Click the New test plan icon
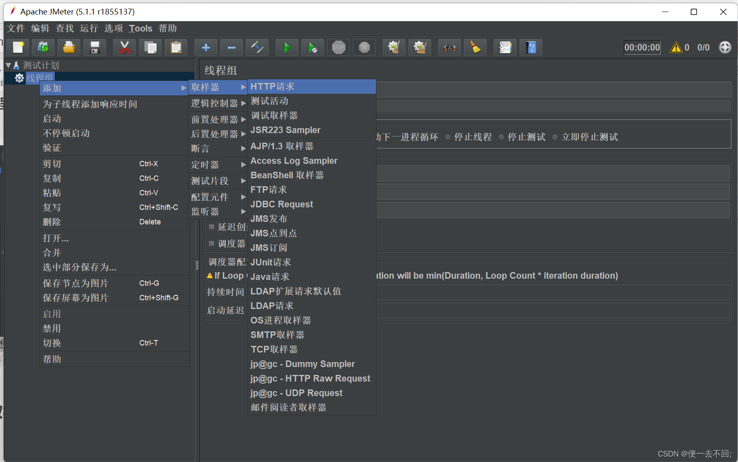The width and height of the screenshot is (738, 462). 18,47
